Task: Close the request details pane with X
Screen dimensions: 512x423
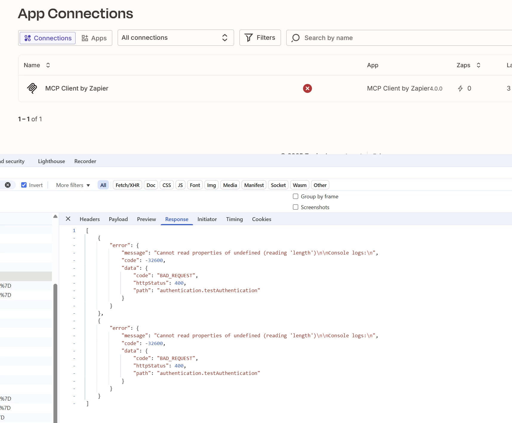Action: [x=68, y=219]
